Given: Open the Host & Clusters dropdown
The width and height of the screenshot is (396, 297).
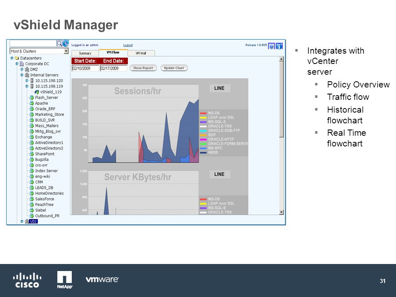Looking at the screenshot, I should 66,51.
